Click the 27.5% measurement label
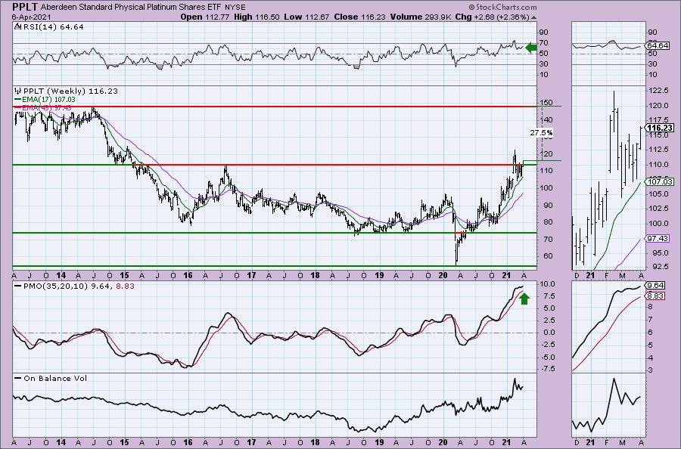The width and height of the screenshot is (681, 449). [x=542, y=133]
